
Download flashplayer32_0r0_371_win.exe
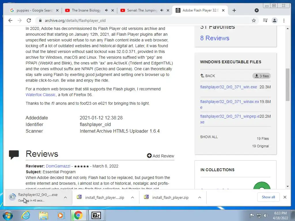pos(228,87)
